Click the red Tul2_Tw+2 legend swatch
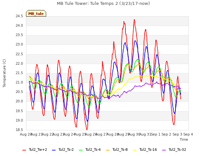 tap(24, 150)
